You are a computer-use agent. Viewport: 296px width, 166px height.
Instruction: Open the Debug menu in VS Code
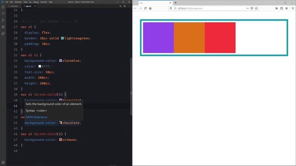coord(36,2)
